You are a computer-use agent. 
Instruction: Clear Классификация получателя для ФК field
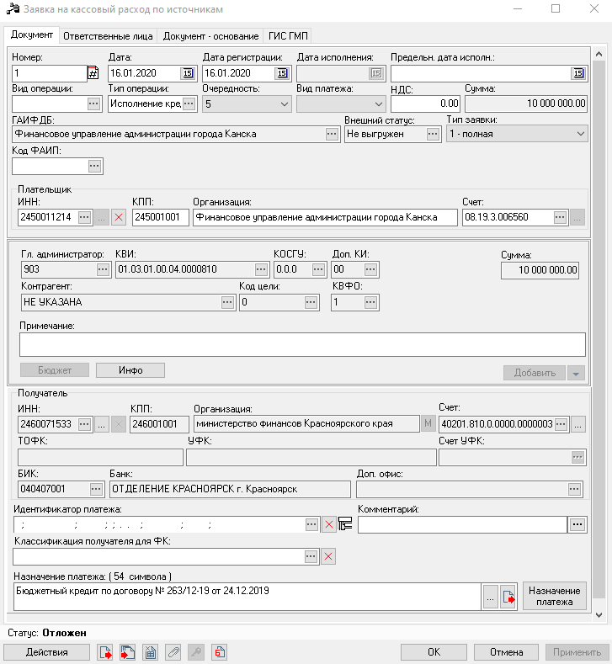tap(328, 556)
